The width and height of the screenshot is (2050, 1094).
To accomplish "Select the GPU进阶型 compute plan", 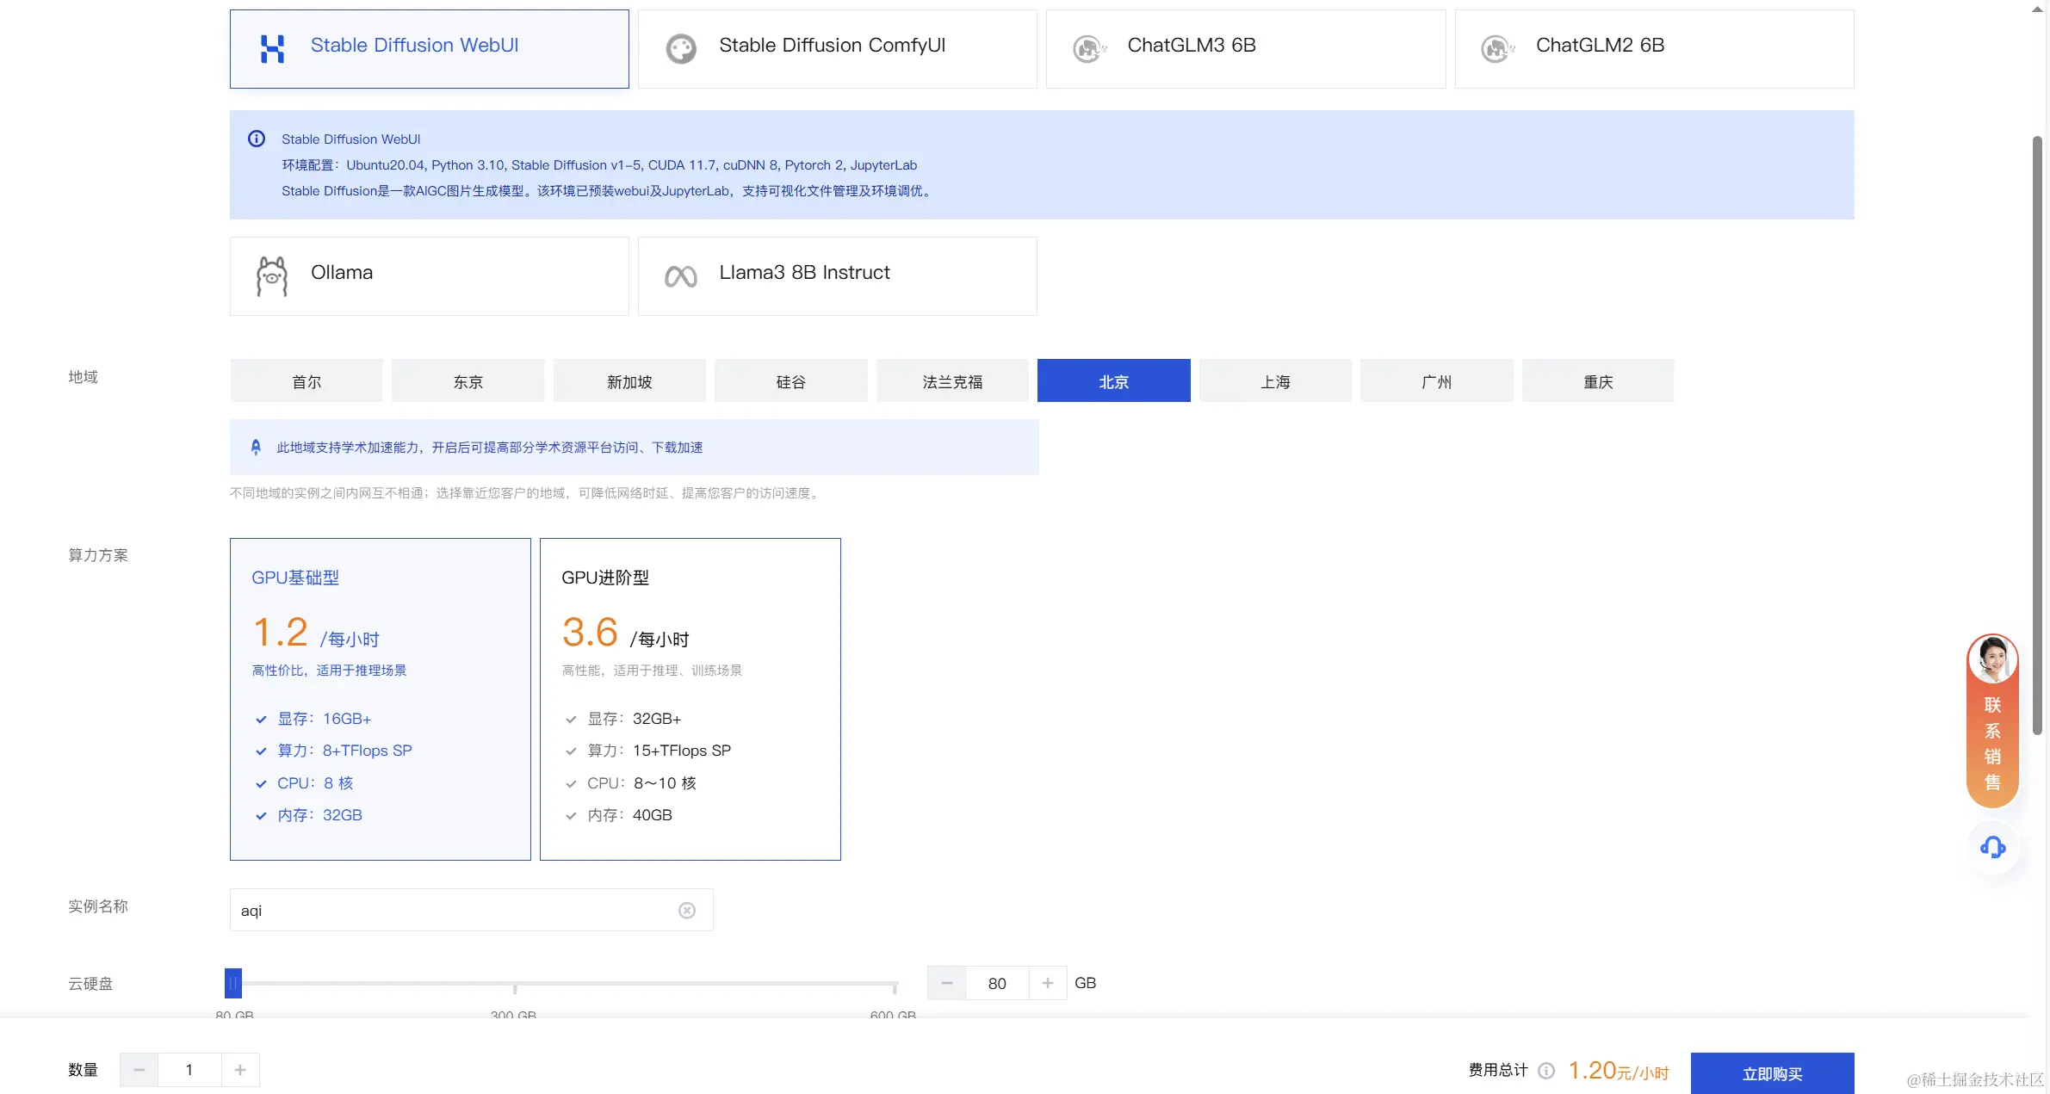I will [x=690, y=698].
